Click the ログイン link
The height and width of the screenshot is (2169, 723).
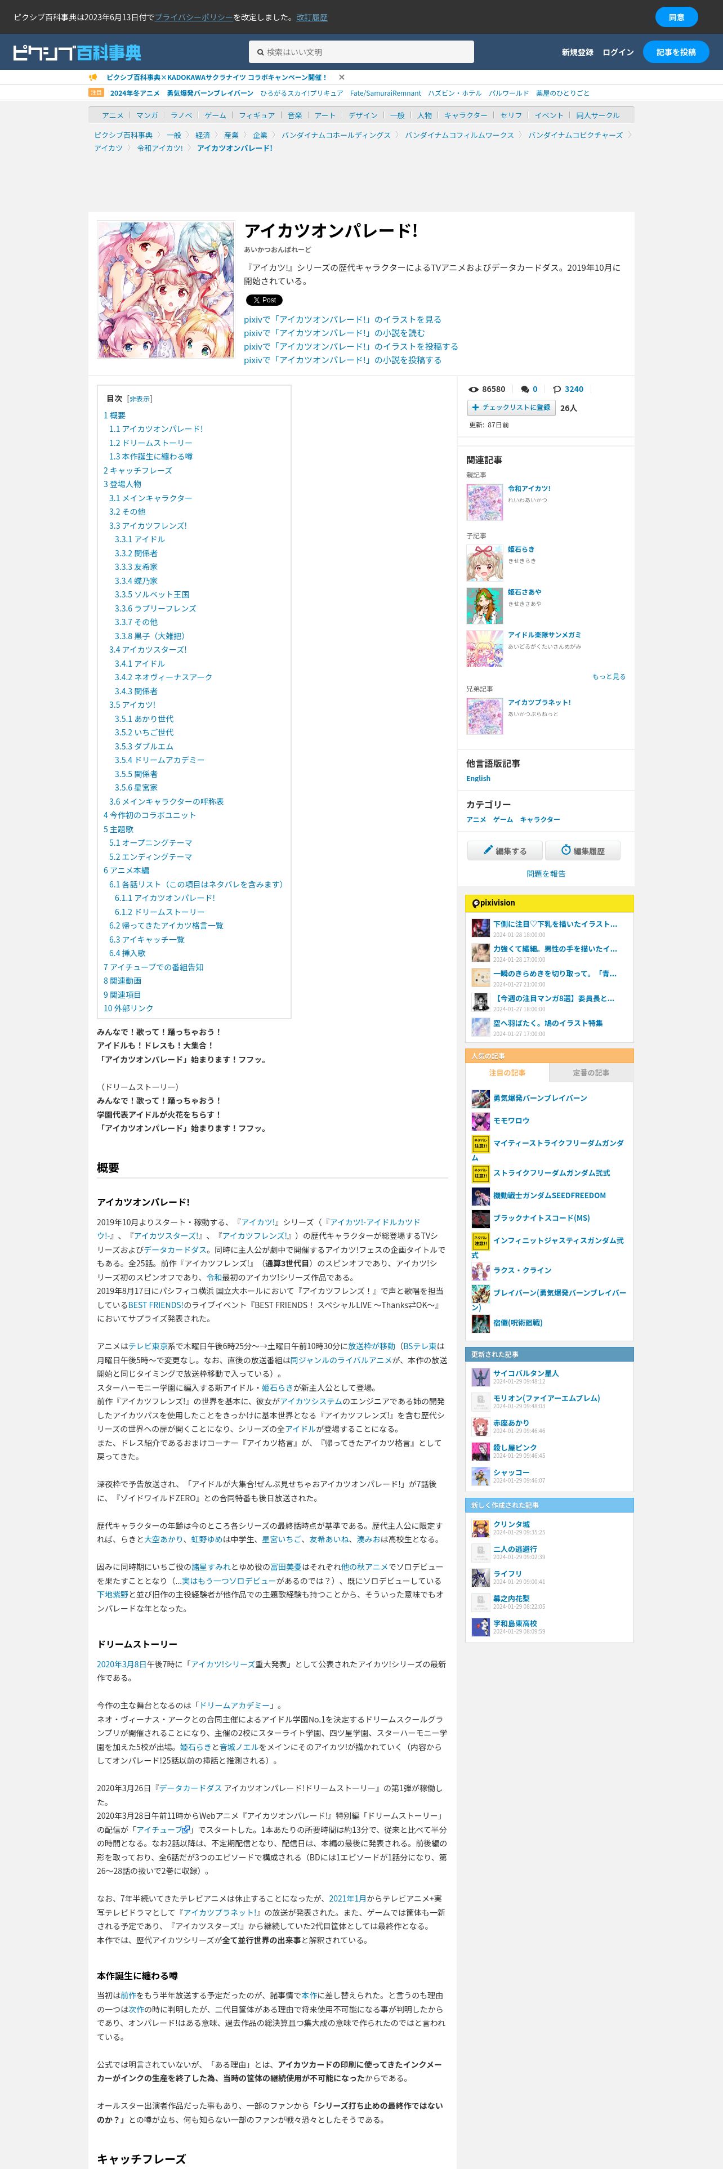618,52
